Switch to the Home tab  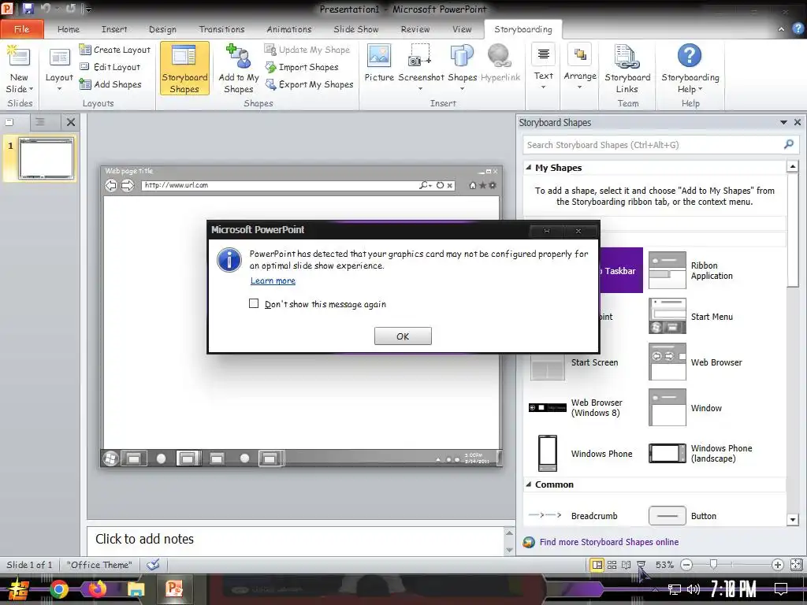pos(69,29)
